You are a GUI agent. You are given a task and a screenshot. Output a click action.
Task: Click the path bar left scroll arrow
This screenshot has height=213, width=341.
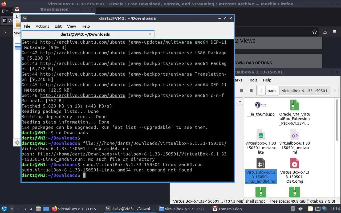coord(261,91)
